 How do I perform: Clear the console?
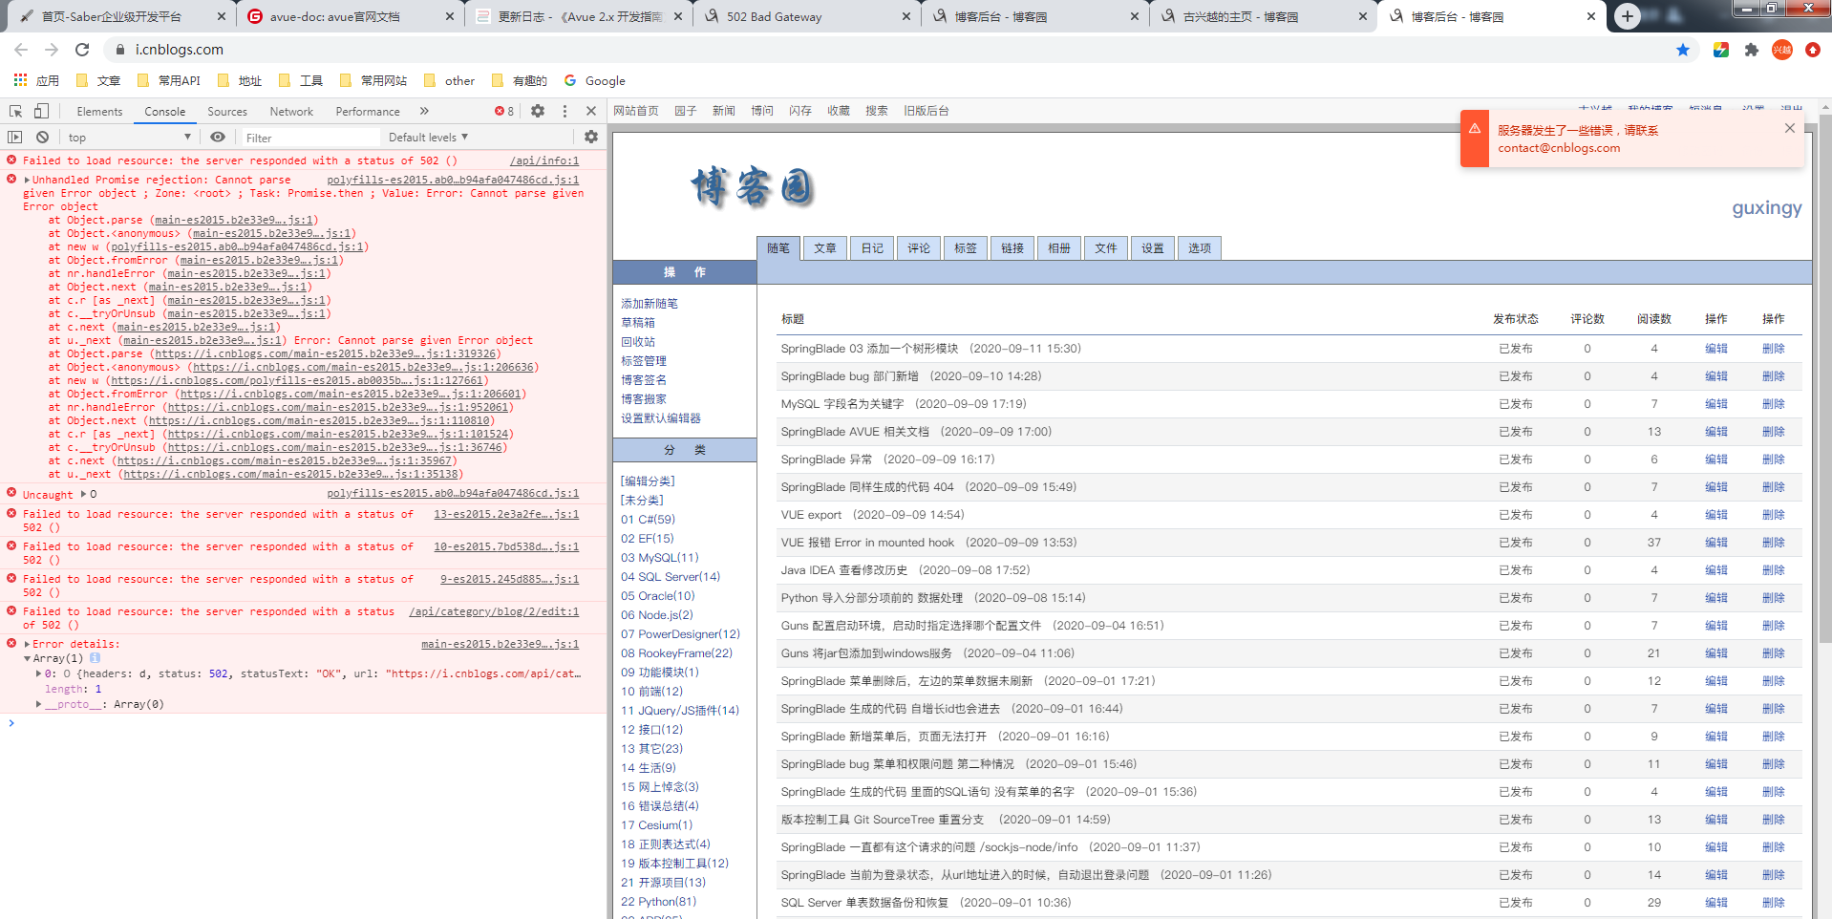coord(42,138)
